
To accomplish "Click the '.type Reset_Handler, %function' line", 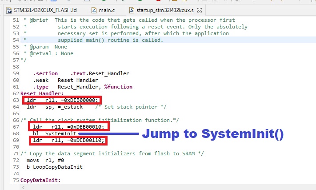I will coord(83,87).
